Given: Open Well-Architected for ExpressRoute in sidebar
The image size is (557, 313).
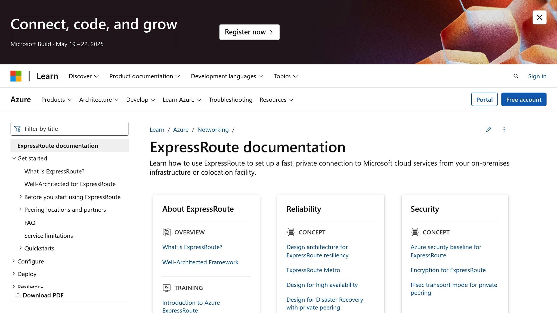Looking at the screenshot, I should (x=70, y=184).
